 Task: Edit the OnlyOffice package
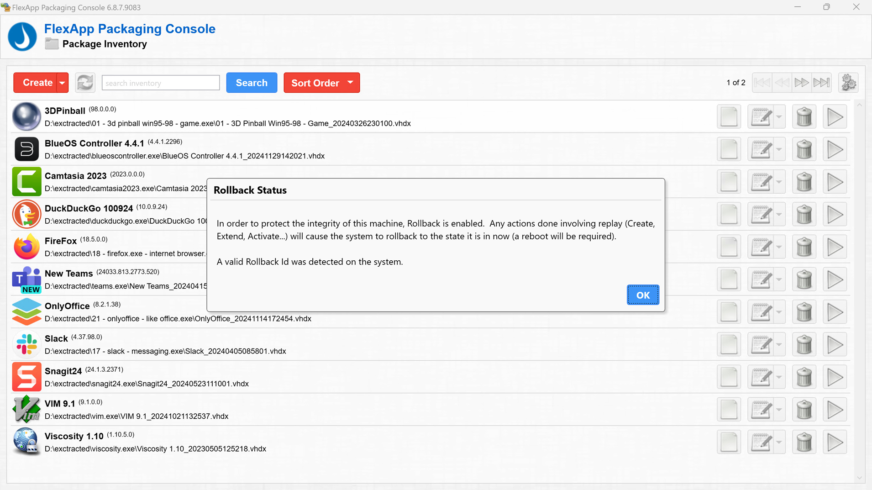click(761, 312)
